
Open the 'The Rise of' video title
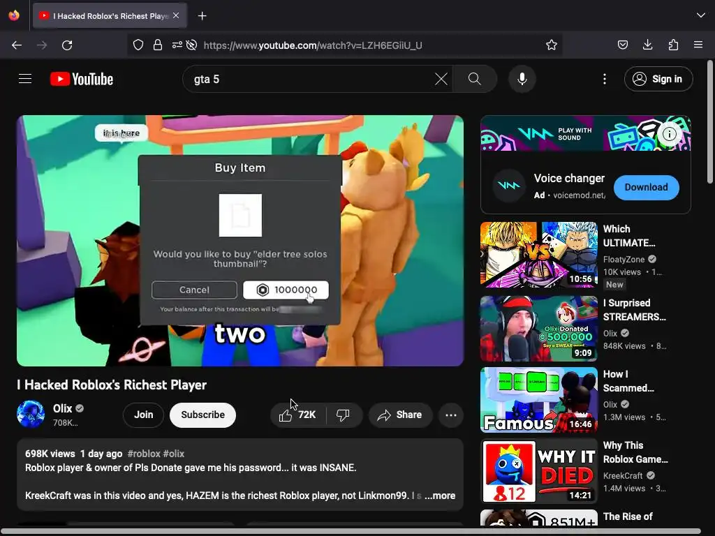(x=628, y=516)
